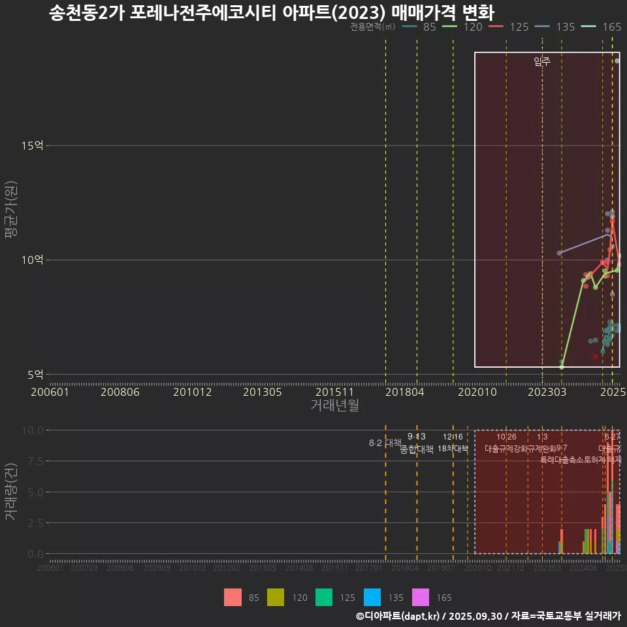Click the 135 line legend marker at top

coord(543,27)
